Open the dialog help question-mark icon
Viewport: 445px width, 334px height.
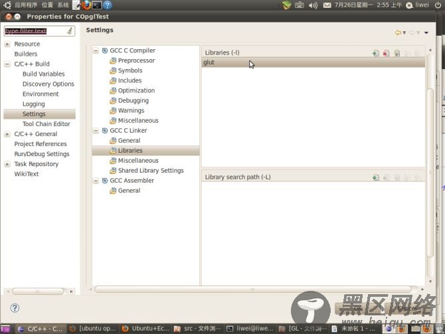click(15, 308)
